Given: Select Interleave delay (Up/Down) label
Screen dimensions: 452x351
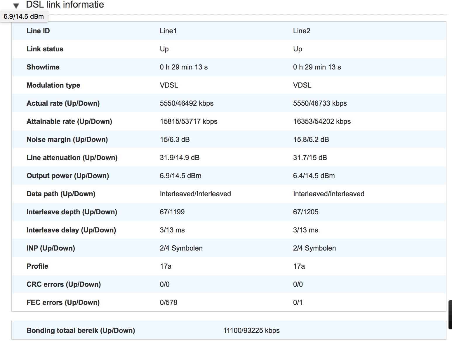Looking at the screenshot, I should pos(71,230).
